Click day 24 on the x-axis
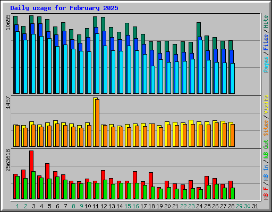This screenshot has width=272, height=212. pyautogui.click(x=199, y=206)
